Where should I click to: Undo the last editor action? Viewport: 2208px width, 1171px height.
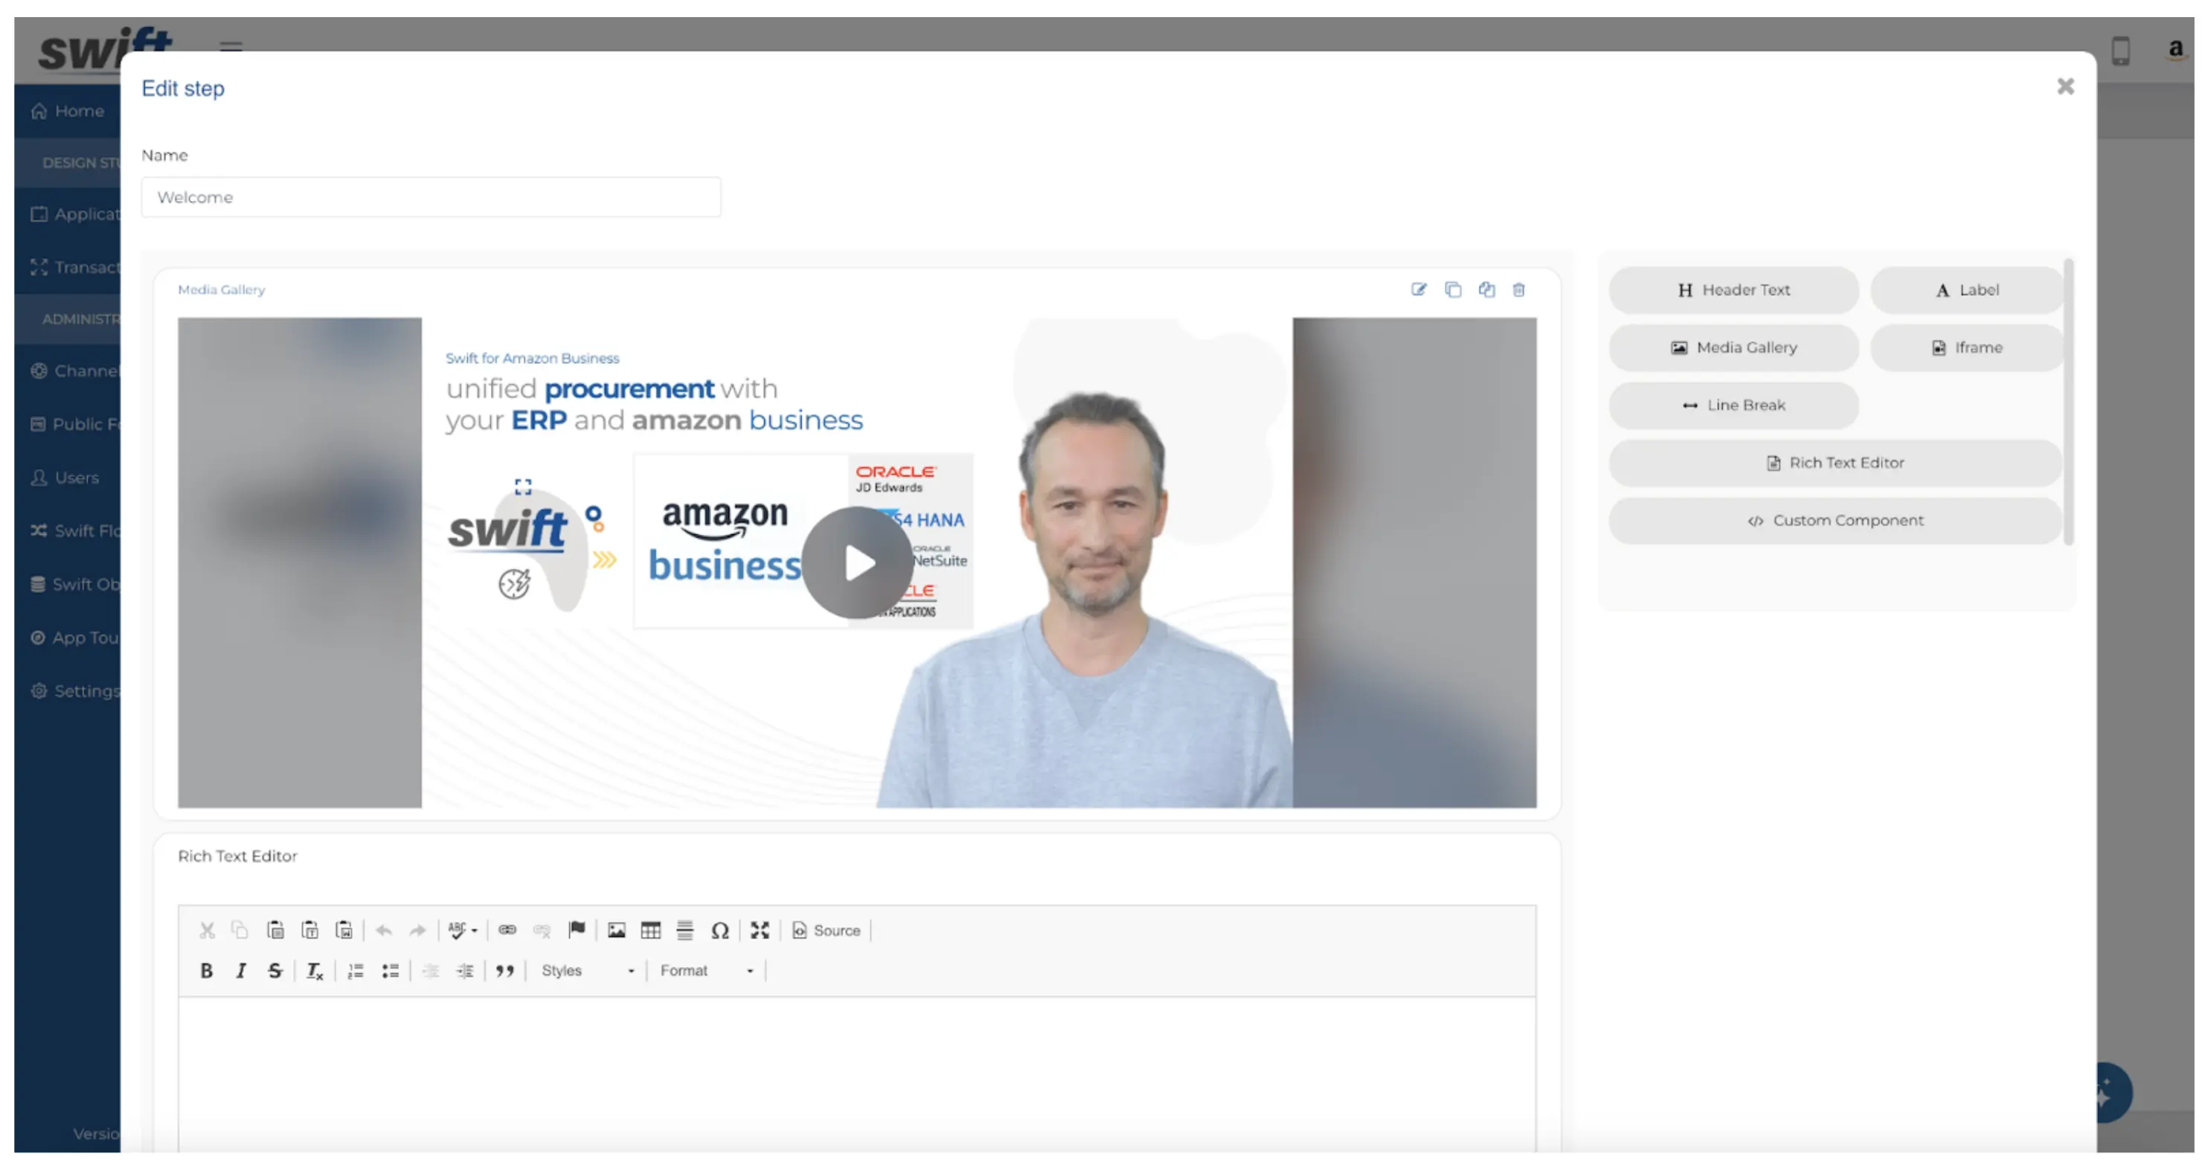pos(383,930)
